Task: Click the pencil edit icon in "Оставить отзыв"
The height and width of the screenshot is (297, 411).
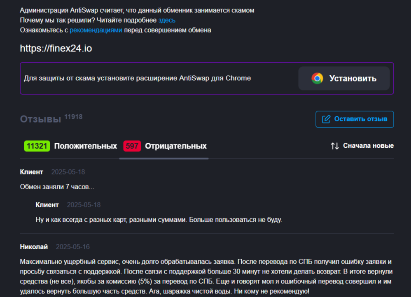Action: 327,119
